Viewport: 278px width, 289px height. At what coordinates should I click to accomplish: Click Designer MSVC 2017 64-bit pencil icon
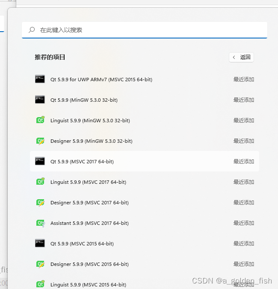coord(40,203)
